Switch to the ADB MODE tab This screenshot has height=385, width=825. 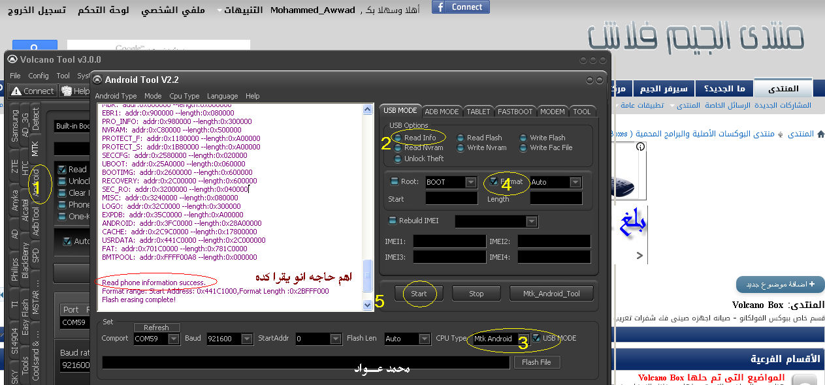[x=442, y=112]
